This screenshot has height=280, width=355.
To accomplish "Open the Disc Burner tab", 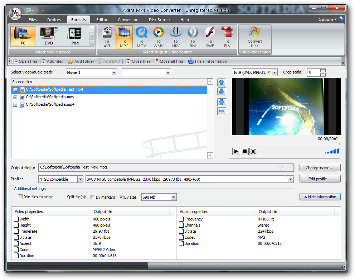I will coord(159,20).
